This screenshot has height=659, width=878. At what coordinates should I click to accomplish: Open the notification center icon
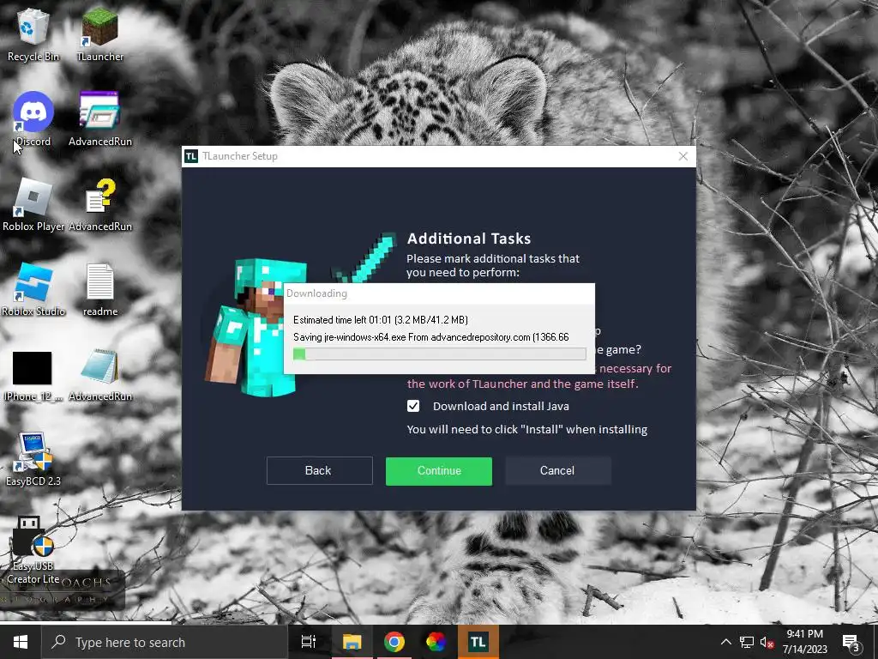[x=851, y=642]
